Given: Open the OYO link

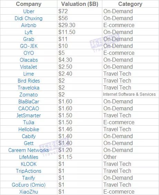Looking at the screenshot, I should 29,53.
